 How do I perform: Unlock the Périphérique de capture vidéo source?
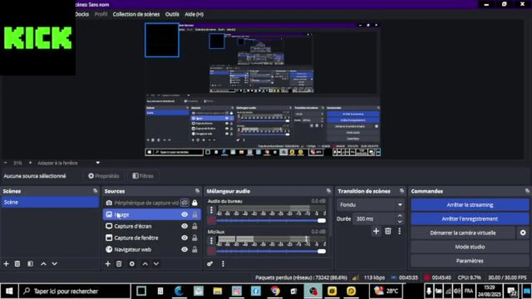click(195, 203)
